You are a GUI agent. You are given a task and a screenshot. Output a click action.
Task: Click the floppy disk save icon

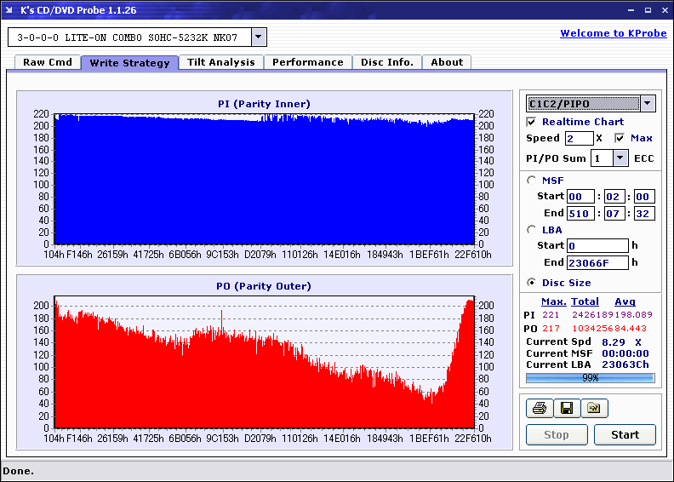tap(566, 409)
